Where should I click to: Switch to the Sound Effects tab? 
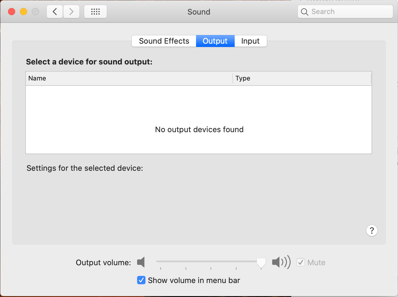164,41
